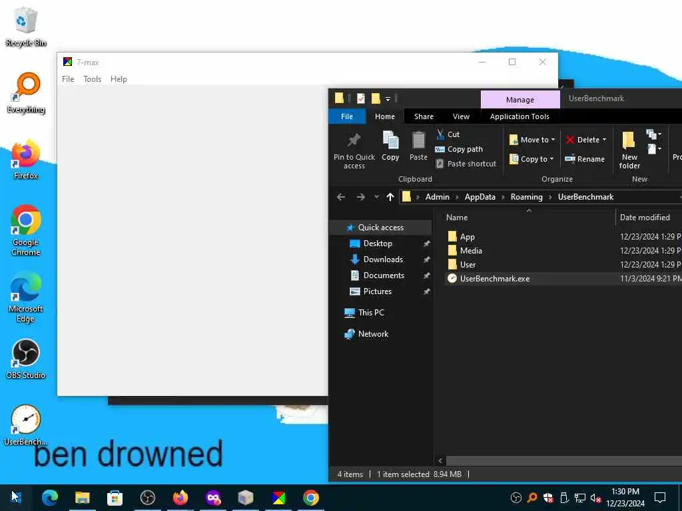Screen dimensions: 682x511
Task: Open the File tab in Explorer
Action: [x=347, y=116]
